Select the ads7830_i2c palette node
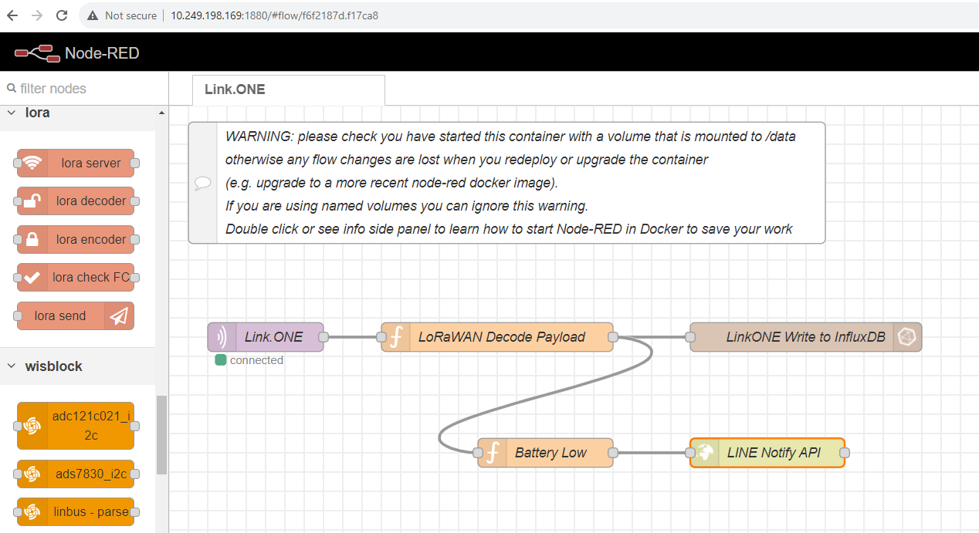Image resolution: width=979 pixels, height=533 pixels. [76, 474]
